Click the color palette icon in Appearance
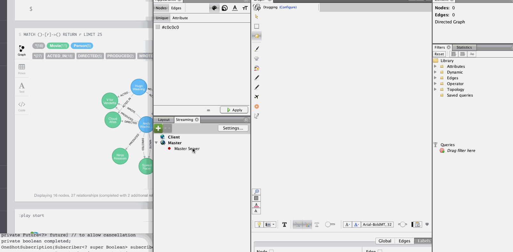Image resolution: width=513 pixels, height=252 pixels. click(x=214, y=8)
